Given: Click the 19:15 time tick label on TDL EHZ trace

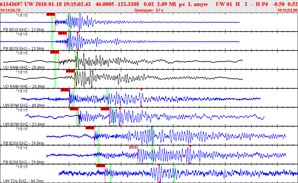Looking at the screenshot, I should (x=23, y=167).
